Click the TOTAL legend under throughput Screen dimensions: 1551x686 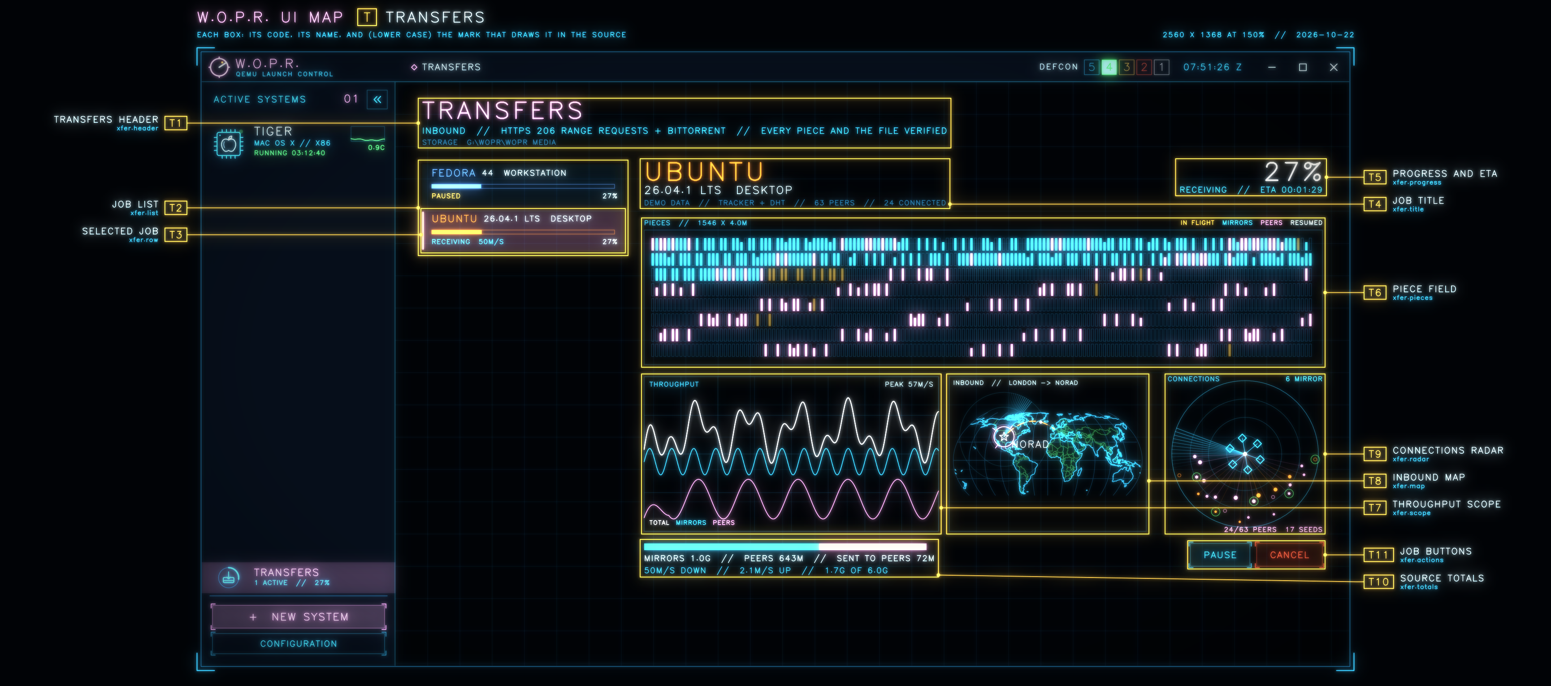pyautogui.click(x=659, y=522)
